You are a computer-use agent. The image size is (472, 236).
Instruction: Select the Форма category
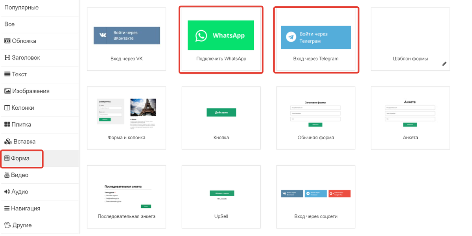[39, 158]
